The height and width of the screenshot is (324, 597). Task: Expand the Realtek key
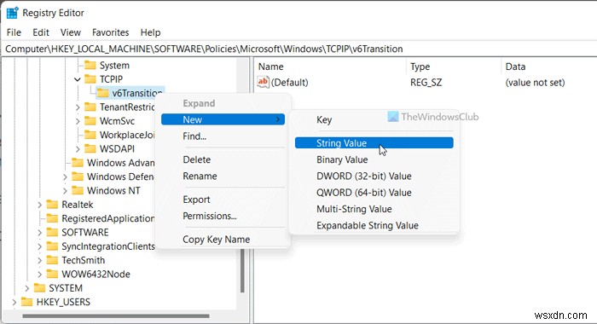(x=39, y=205)
